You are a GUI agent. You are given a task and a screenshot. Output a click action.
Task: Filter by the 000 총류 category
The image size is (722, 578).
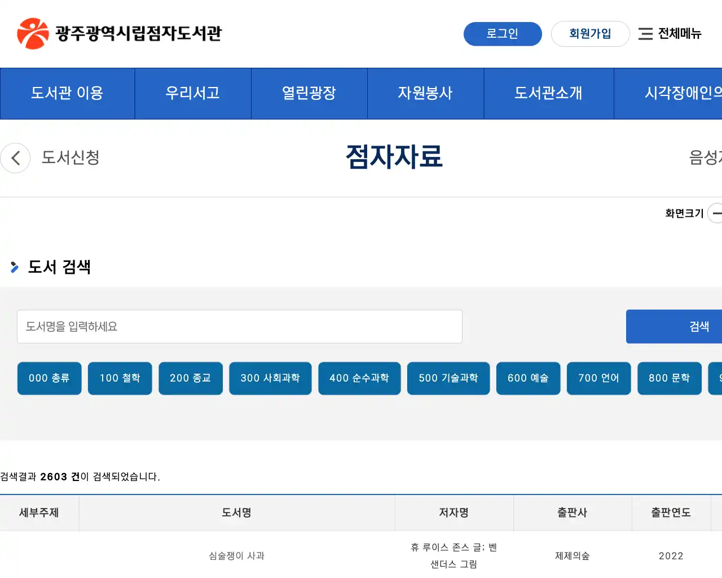click(49, 378)
